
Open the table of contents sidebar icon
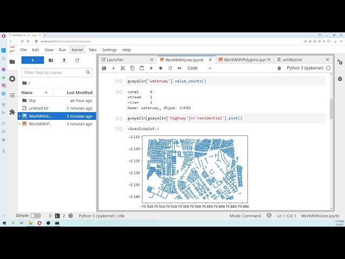point(12,95)
